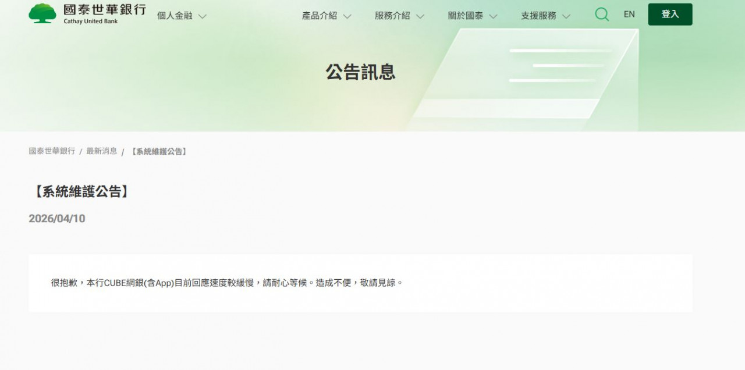
Task: Click the 【系統維護公告】 breadcrumb entry
Action: [158, 151]
